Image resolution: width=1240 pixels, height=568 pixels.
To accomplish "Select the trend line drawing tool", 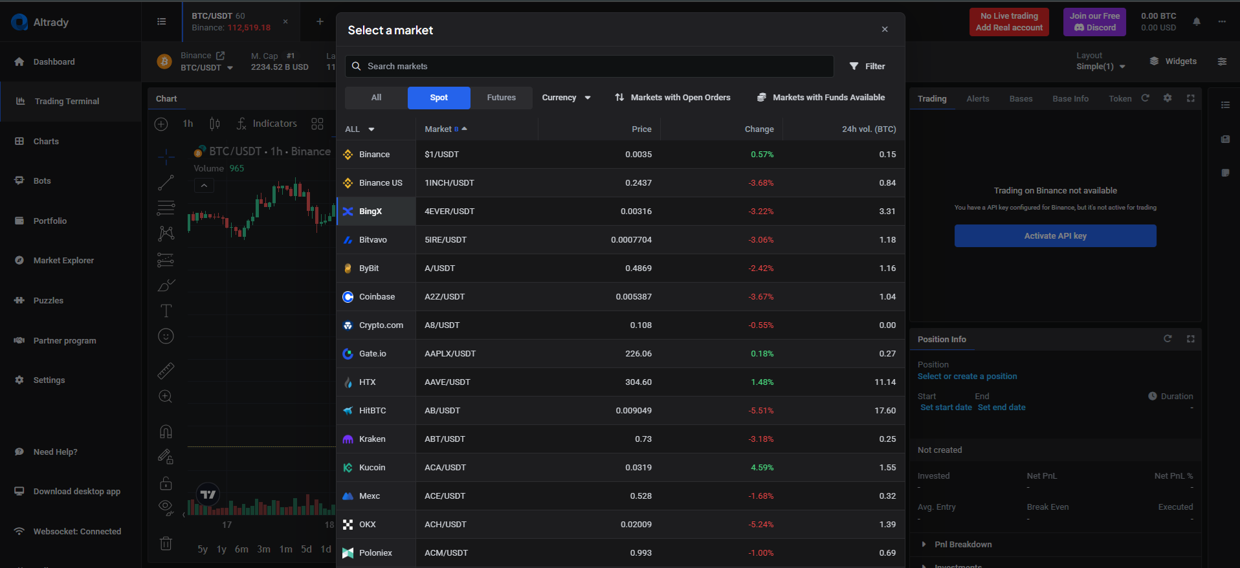I will [166, 183].
